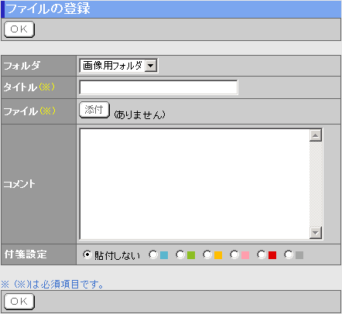Click the comment scrollbar up arrow
342x314 pixels.
[316, 135]
